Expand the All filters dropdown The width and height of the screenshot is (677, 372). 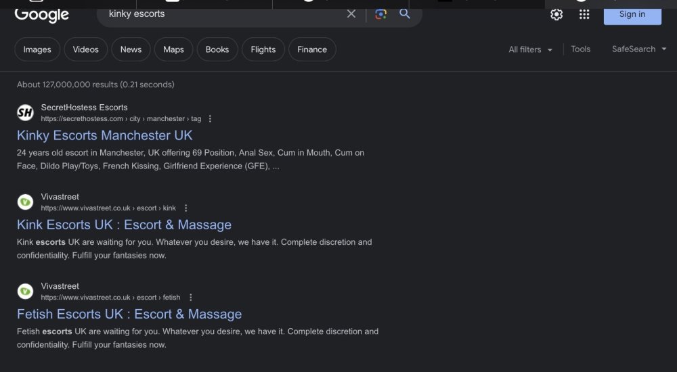pos(530,49)
